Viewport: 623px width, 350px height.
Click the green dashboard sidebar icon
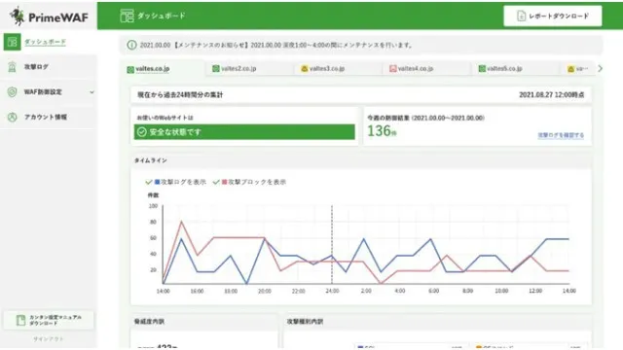[x=13, y=42]
